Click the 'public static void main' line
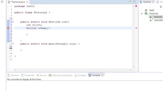This screenshot has width=163, height=91. [x=50, y=44]
